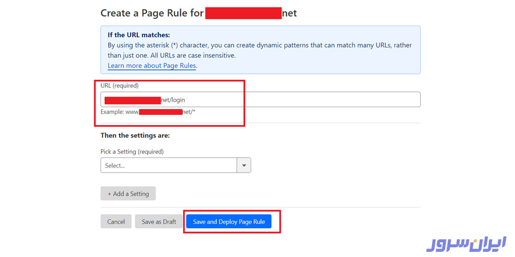515x257 pixels.
Task: Click the bold If the URL matches text
Action: pyautogui.click(x=138, y=35)
